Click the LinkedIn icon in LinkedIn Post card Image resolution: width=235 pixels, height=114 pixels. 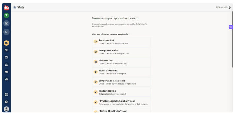coord(95,62)
